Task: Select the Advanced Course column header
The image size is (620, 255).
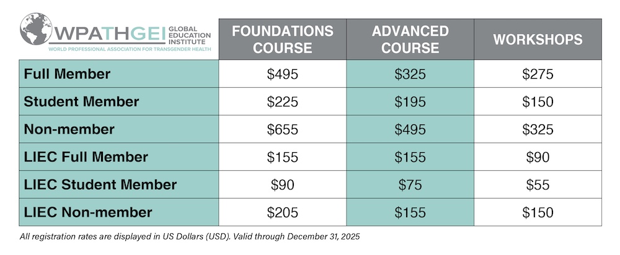Action: click(410, 39)
